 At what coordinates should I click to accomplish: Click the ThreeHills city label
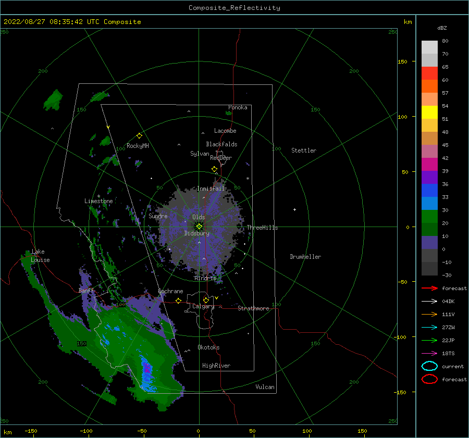[x=262, y=228]
